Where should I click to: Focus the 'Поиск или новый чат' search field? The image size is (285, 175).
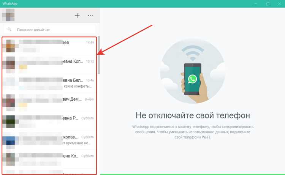tap(49, 30)
